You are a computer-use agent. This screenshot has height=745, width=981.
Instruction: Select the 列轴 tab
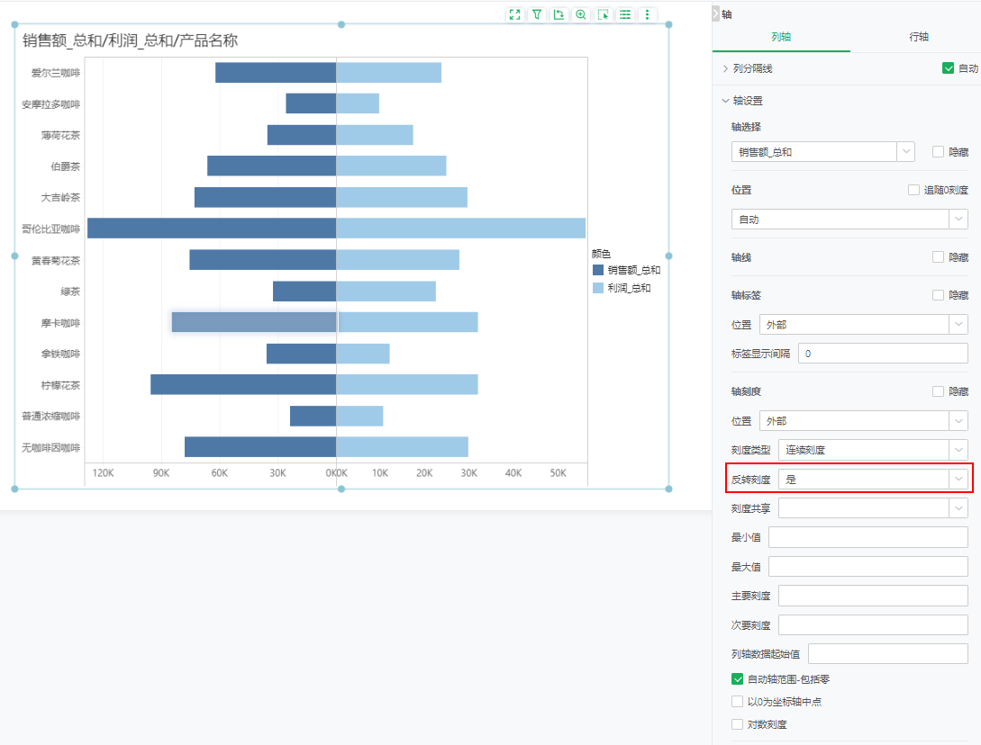tap(781, 37)
